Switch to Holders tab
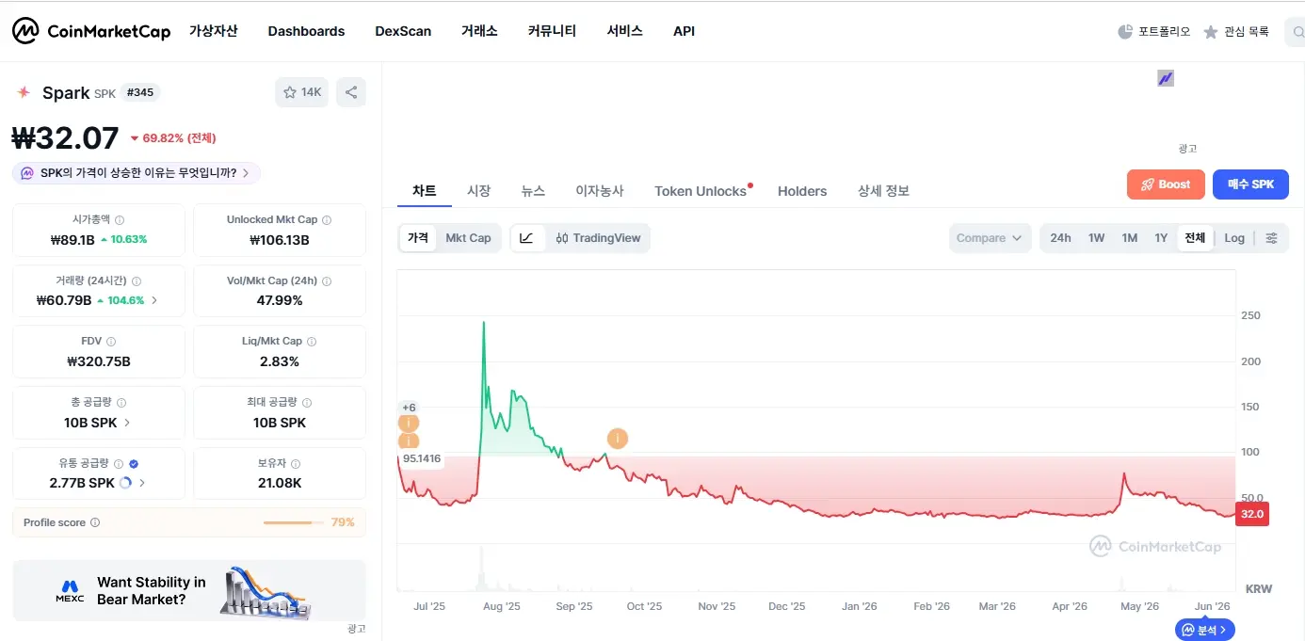Image resolution: width=1305 pixels, height=641 pixels. click(802, 191)
